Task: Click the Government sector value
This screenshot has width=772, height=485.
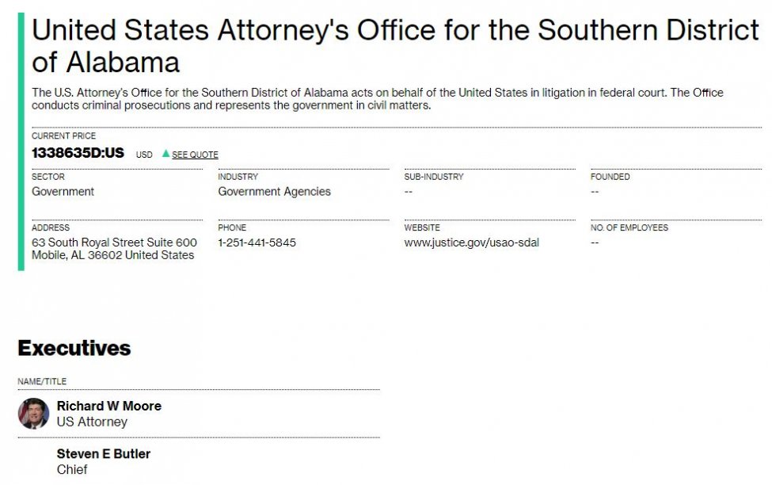Action: click(63, 191)
